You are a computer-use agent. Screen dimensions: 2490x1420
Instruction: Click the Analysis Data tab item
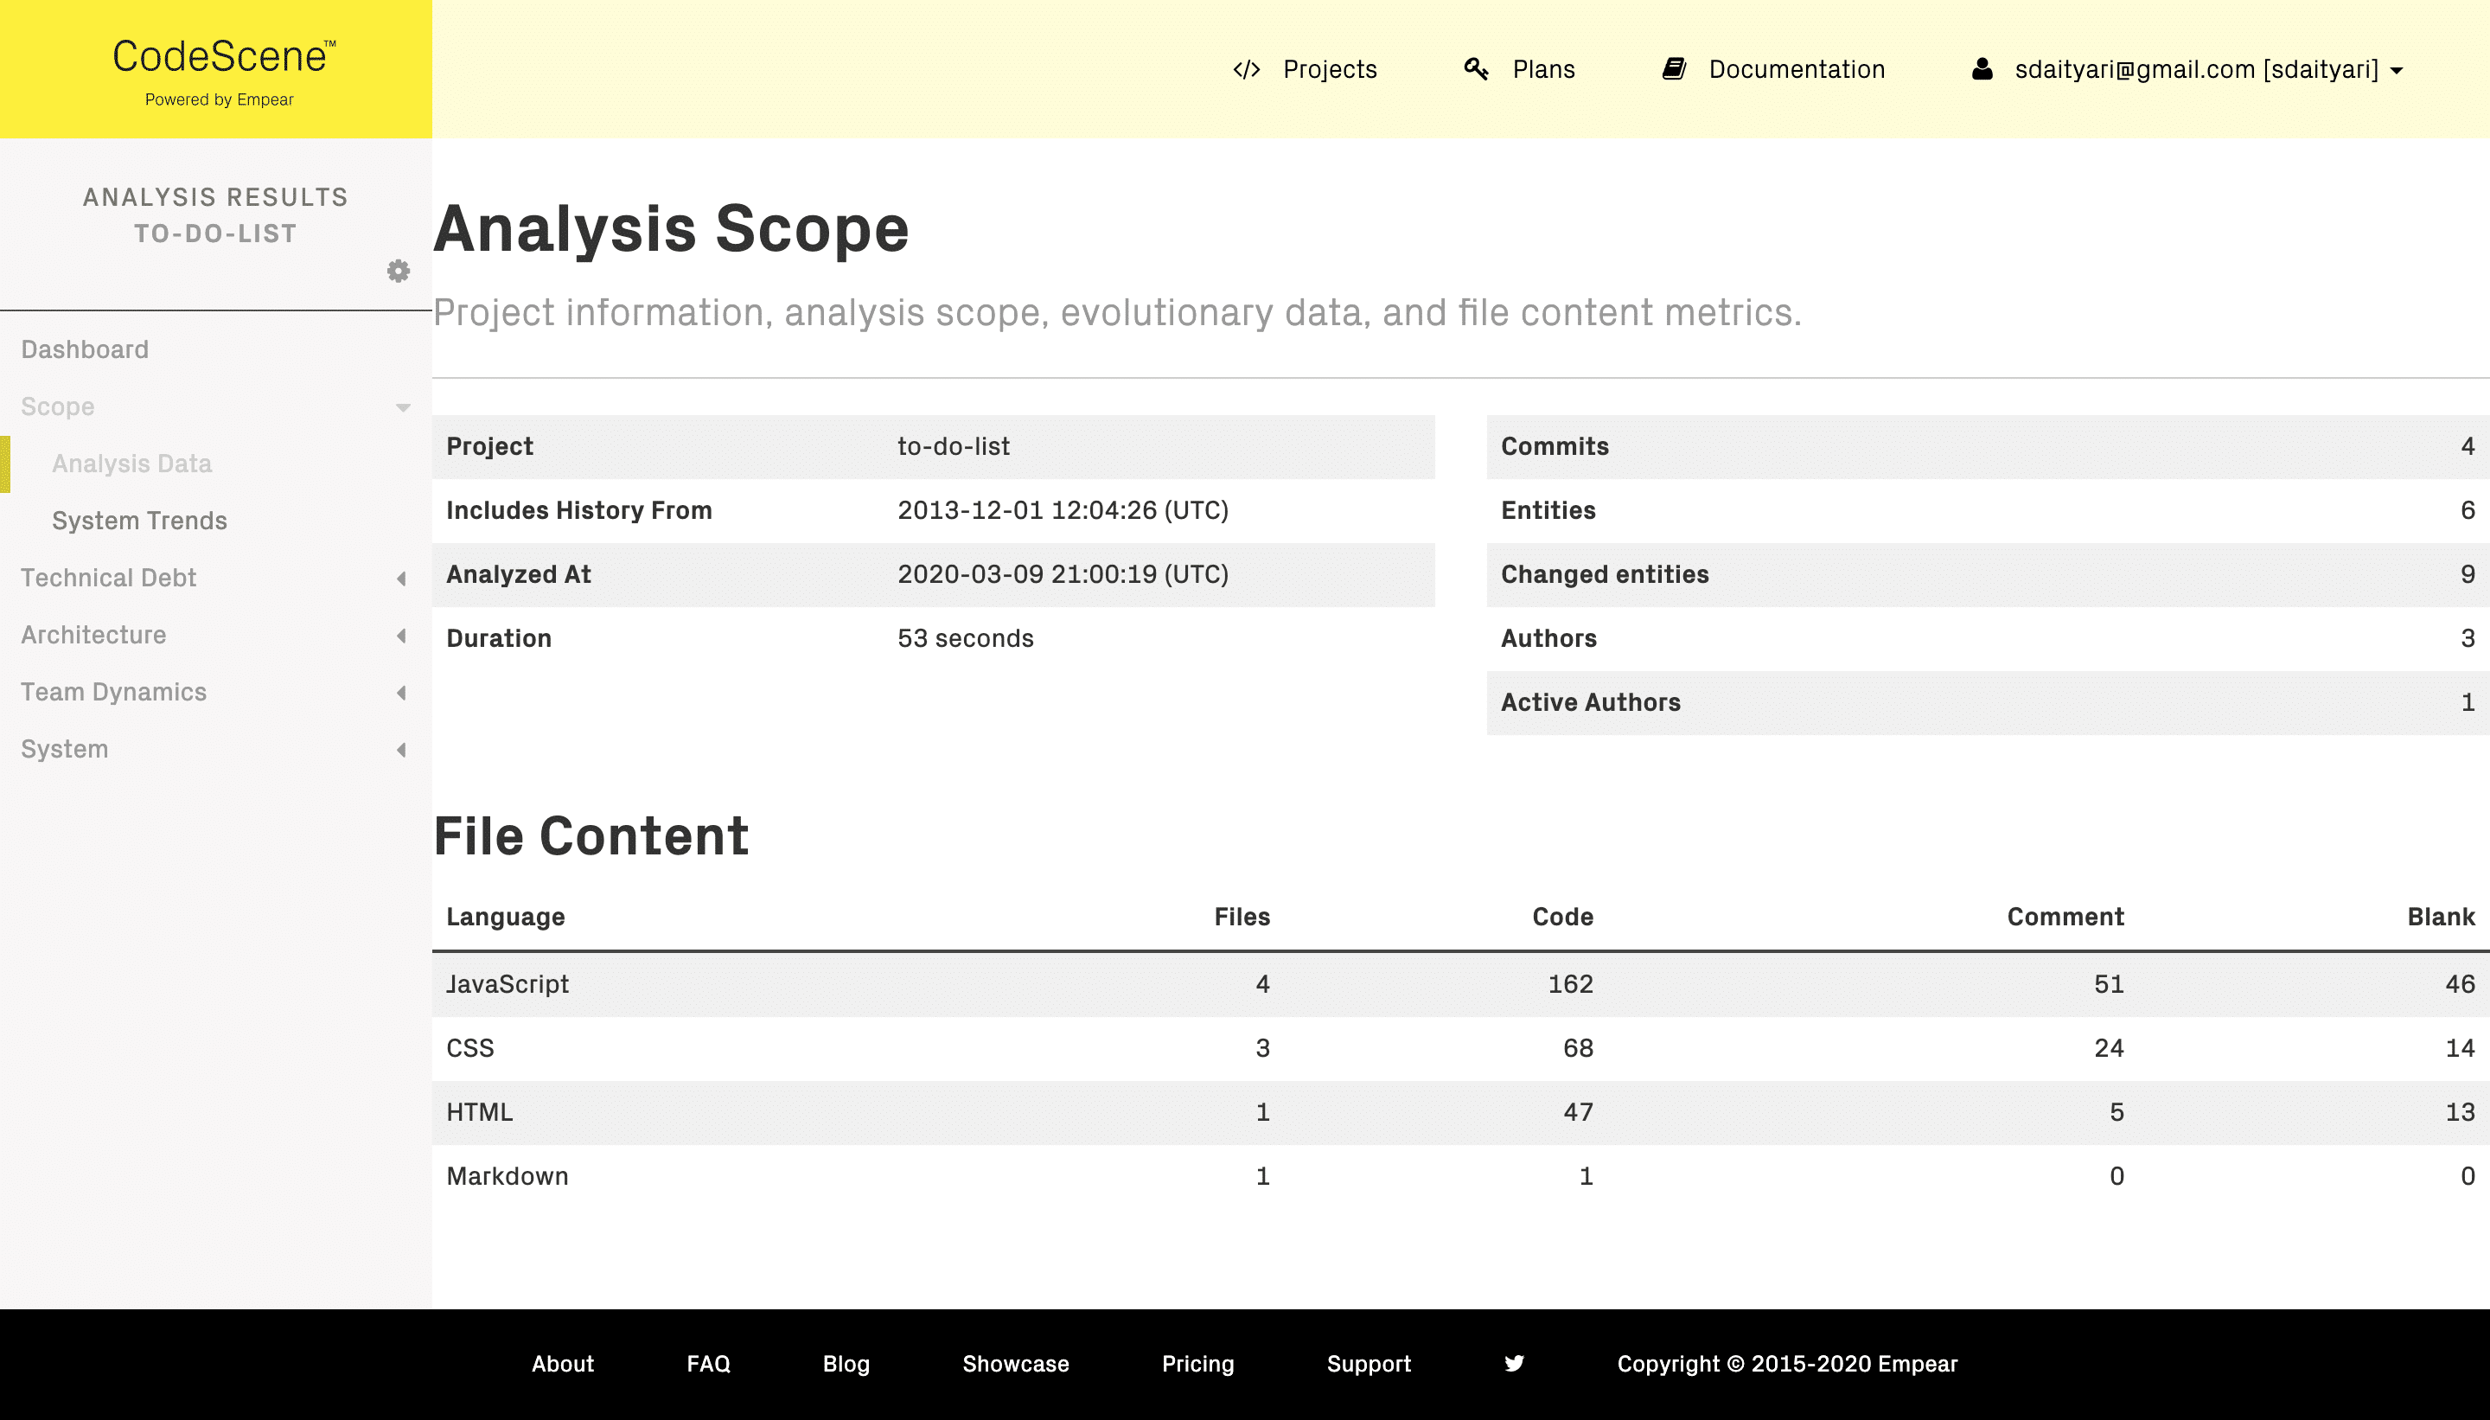click(131, 464)
